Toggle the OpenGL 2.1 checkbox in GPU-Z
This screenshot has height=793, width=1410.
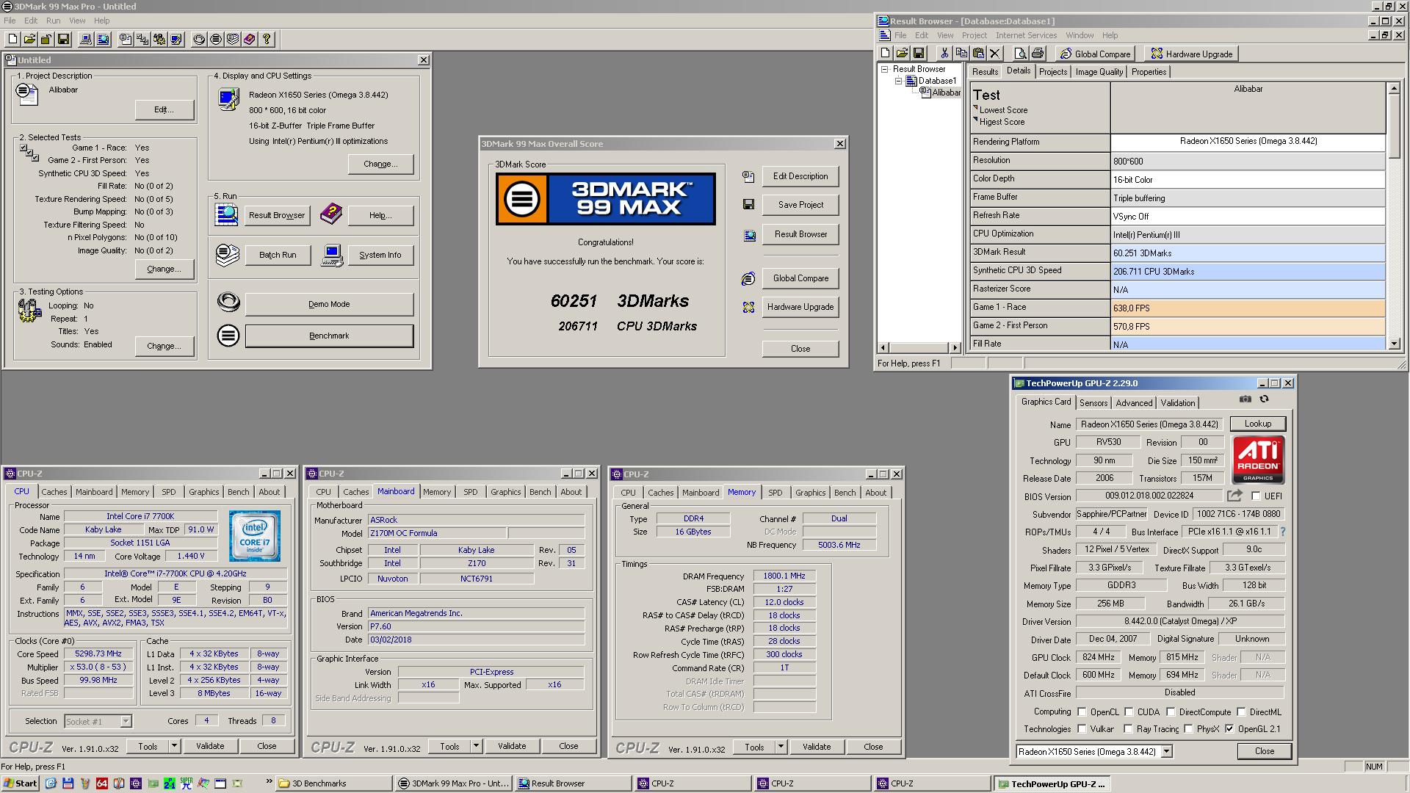point(1229,728)
